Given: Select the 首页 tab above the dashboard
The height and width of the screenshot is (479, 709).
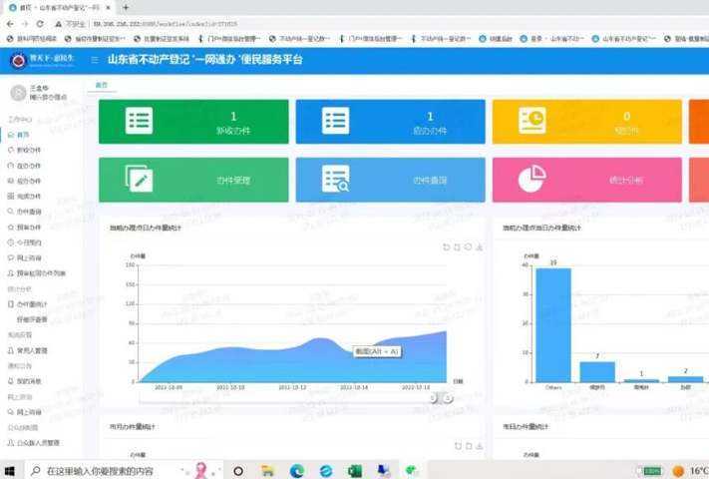Looking at the screenshot, I should 102,85.
